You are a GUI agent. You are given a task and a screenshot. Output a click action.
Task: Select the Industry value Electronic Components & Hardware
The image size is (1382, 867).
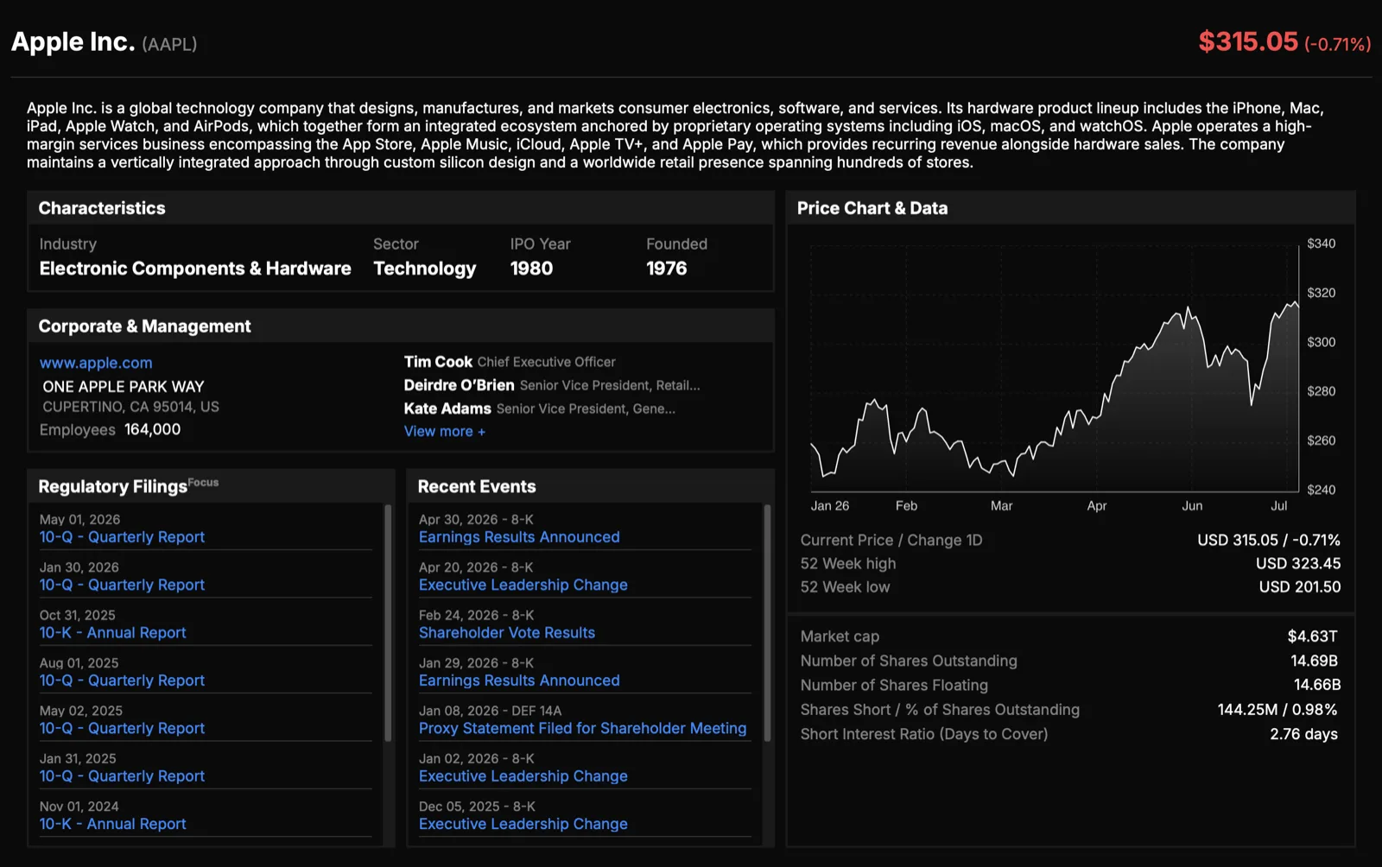click(x=195, y=269)
